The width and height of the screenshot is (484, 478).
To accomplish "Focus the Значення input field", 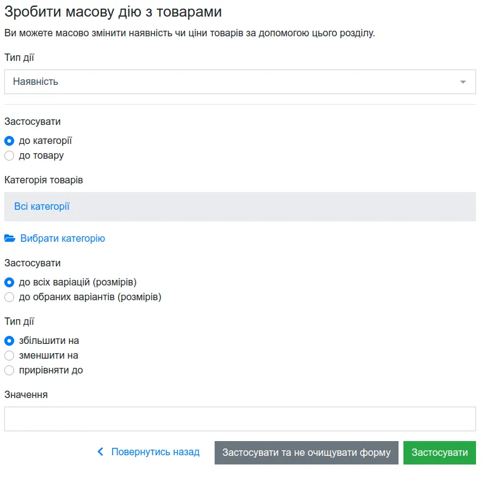I will [240, 419].
